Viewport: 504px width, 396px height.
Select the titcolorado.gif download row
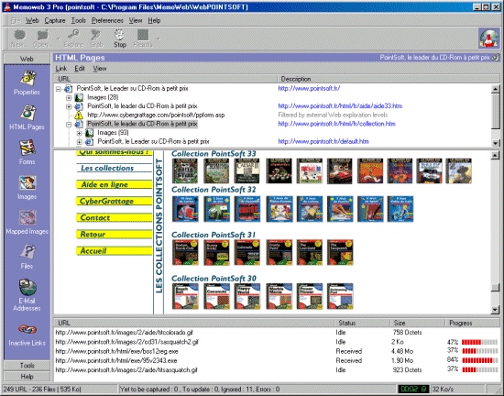(277, 333)
